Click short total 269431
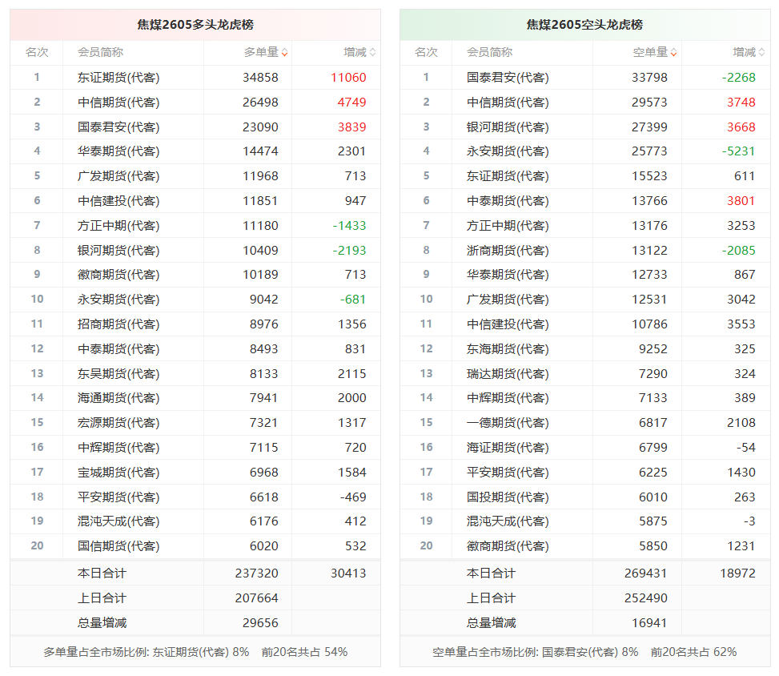This screenshot has height=676, width=779. click(645, 573)
